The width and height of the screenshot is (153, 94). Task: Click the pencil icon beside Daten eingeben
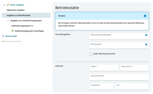[8, 5]
